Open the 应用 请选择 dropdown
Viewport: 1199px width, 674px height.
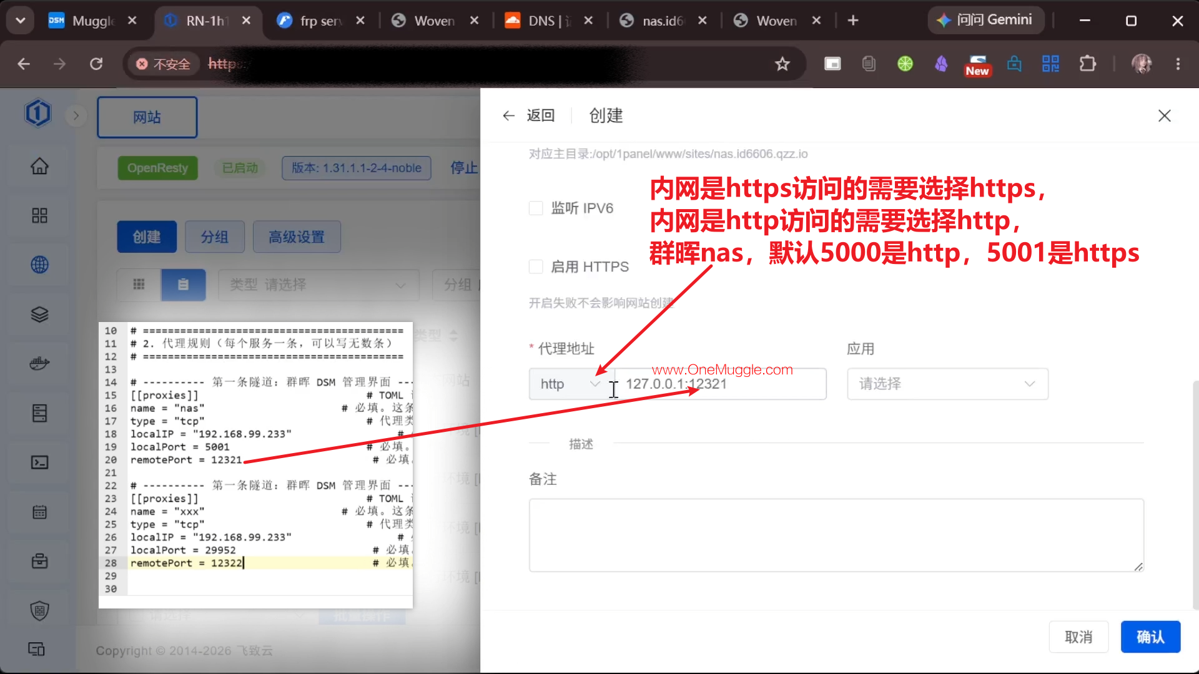pyautogui.click(x=947, y=384)
